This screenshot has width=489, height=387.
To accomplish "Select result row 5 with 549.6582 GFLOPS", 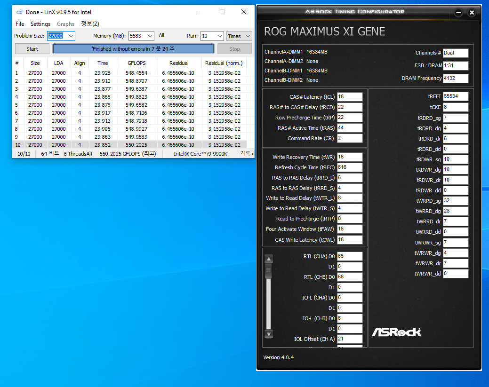I will [x=129, y=105].
